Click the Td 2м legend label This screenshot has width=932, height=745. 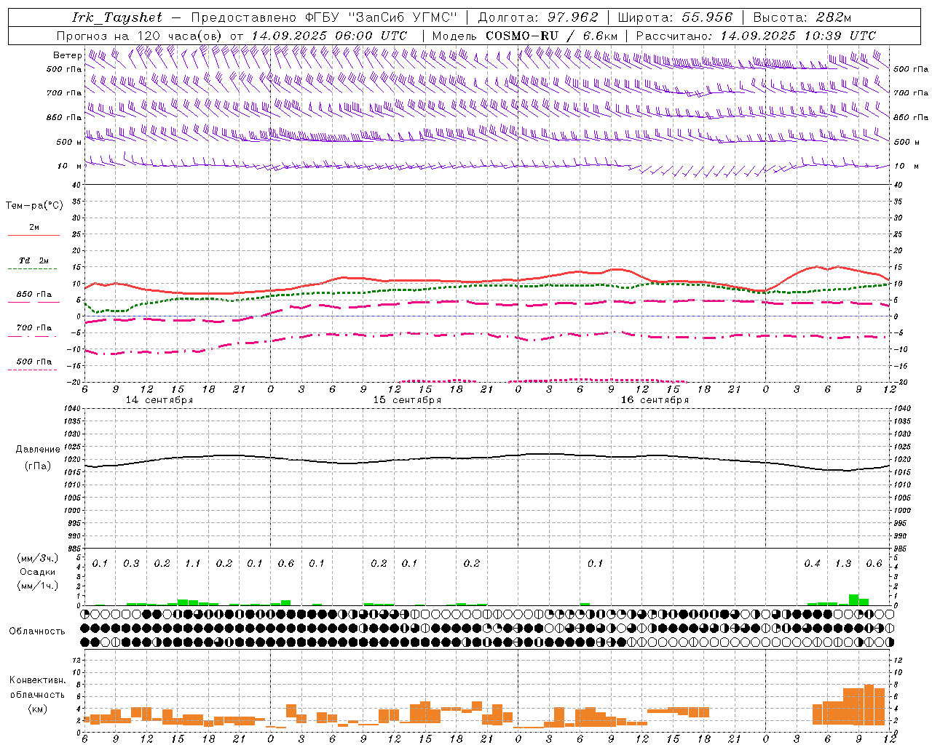tap(33, 260)
